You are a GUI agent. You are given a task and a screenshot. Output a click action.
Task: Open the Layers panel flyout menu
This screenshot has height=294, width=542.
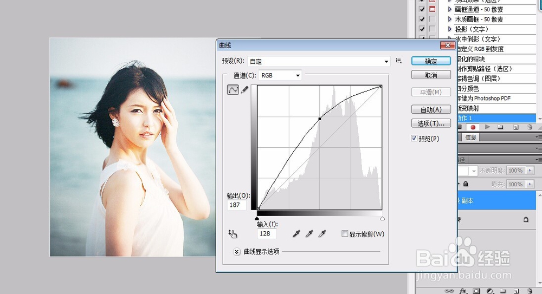(539, 160)
